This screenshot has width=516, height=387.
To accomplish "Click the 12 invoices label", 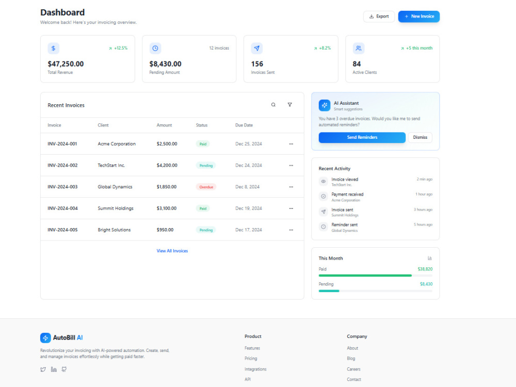I will click(219, 48).
